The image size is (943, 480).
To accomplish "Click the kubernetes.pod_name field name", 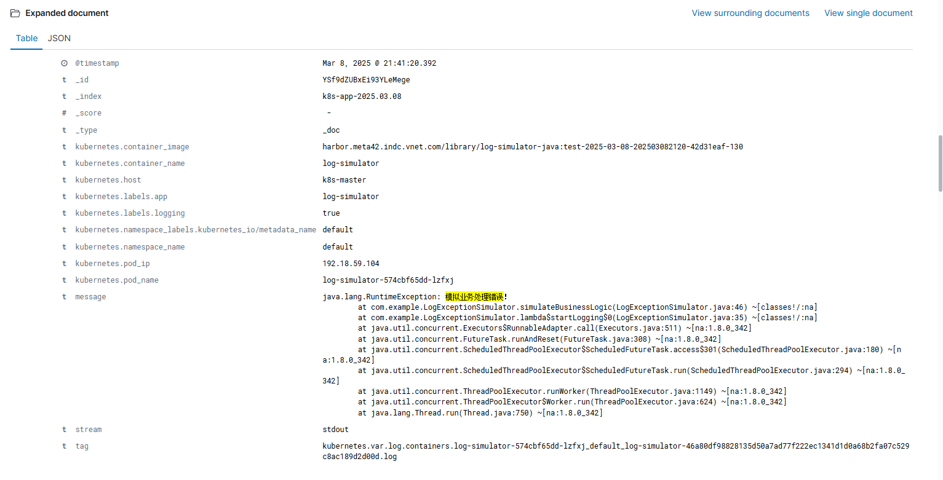I will pyautogui.click(x=117, y=280).
